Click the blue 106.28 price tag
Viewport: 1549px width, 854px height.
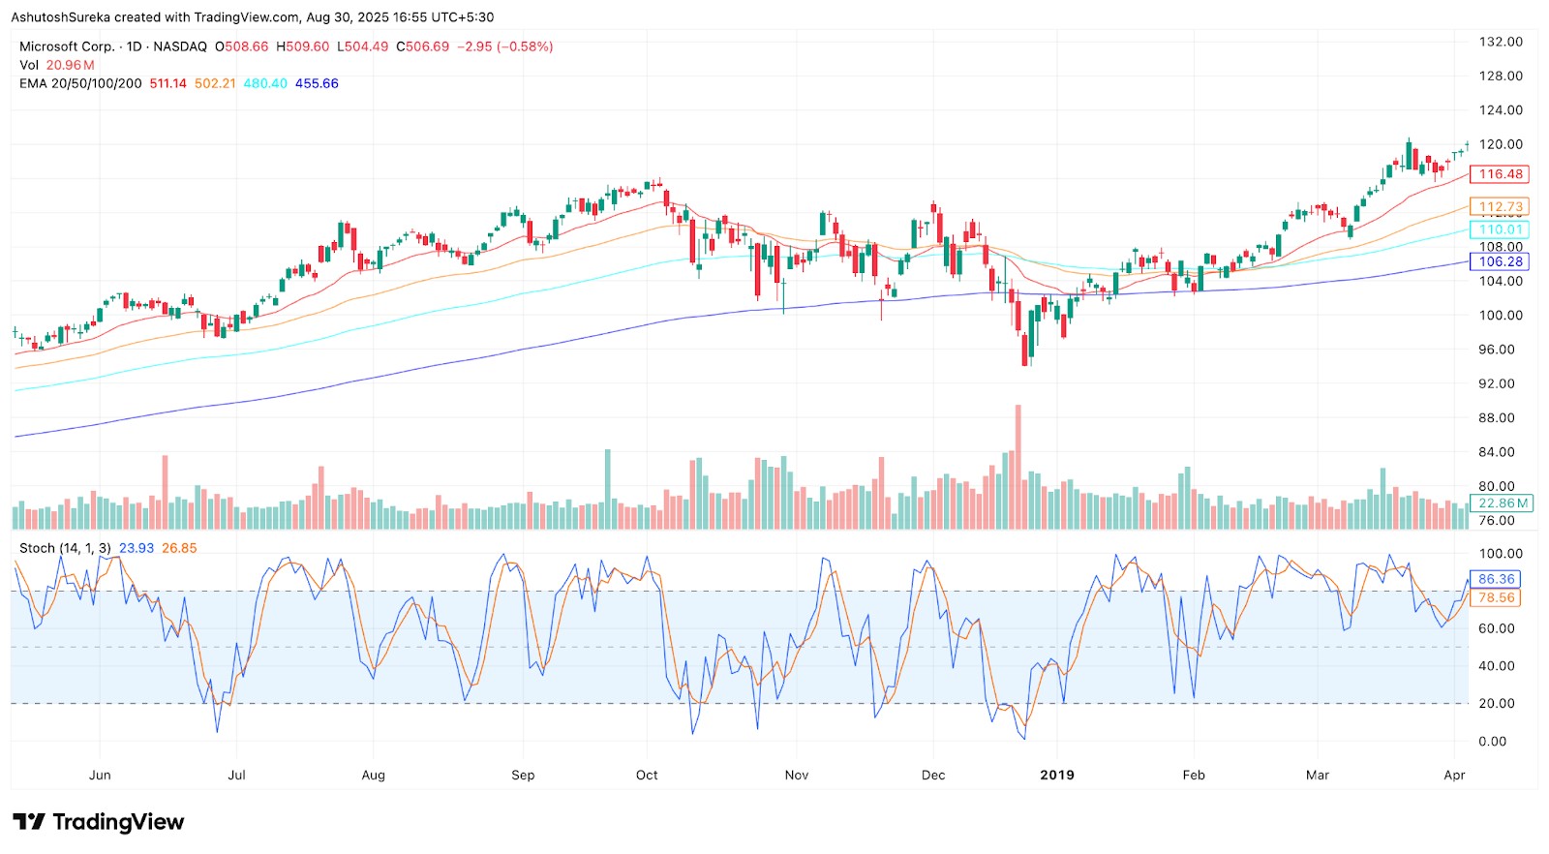(1500, 261)
